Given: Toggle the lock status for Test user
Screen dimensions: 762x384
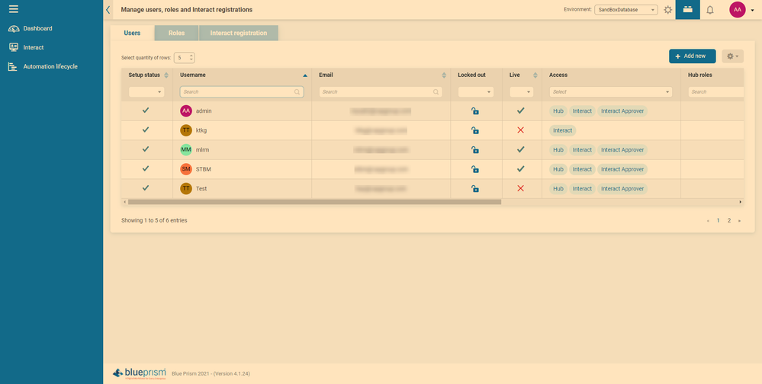Looking at the screenshot, I should [475, 189].
